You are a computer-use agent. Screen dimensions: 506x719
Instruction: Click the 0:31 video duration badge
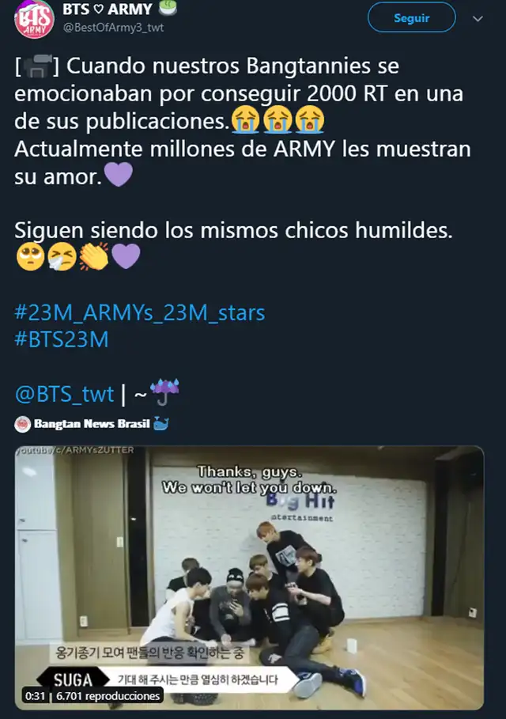click(36, 696)
